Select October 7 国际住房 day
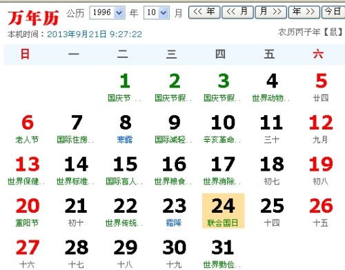The width and height of the screenshot is (345, 270). click(76, 129)
